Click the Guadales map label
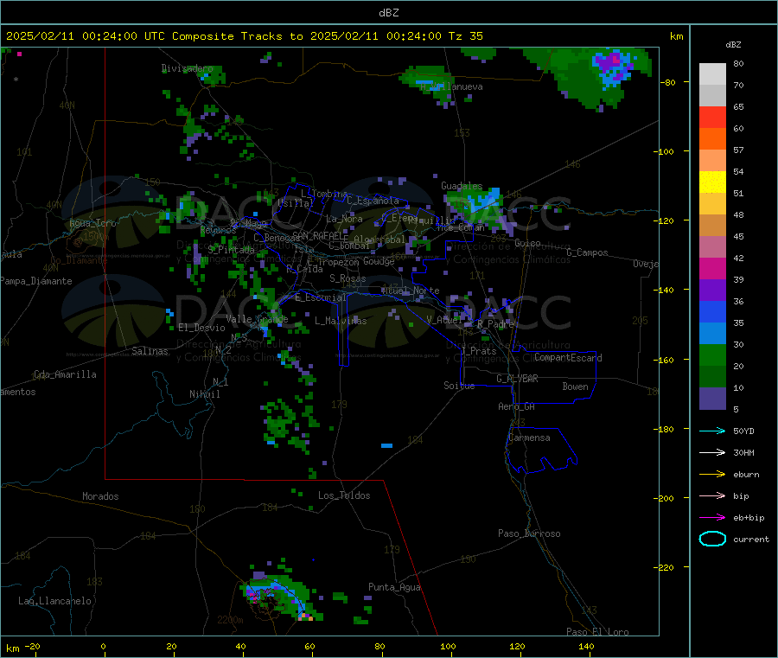Viewport: 778px width, 658px height. [x=462, y=186]
